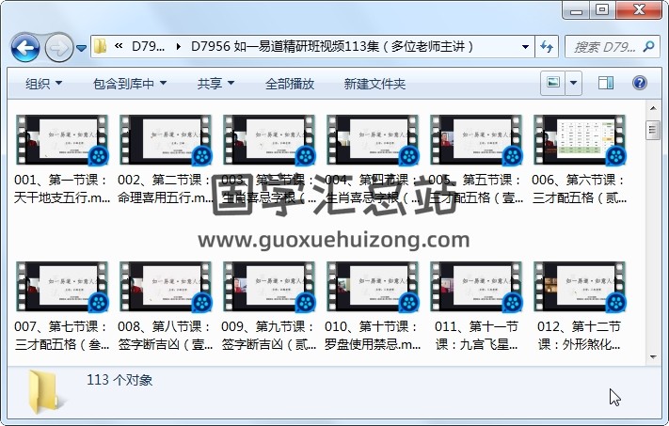Open the help question mark icon
The image size is (669, 426).
tap(638, 84)
